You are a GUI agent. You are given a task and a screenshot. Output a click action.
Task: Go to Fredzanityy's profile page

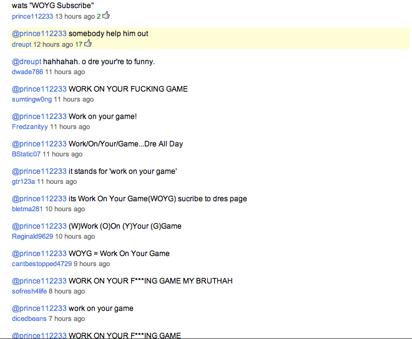pos(30,127)
